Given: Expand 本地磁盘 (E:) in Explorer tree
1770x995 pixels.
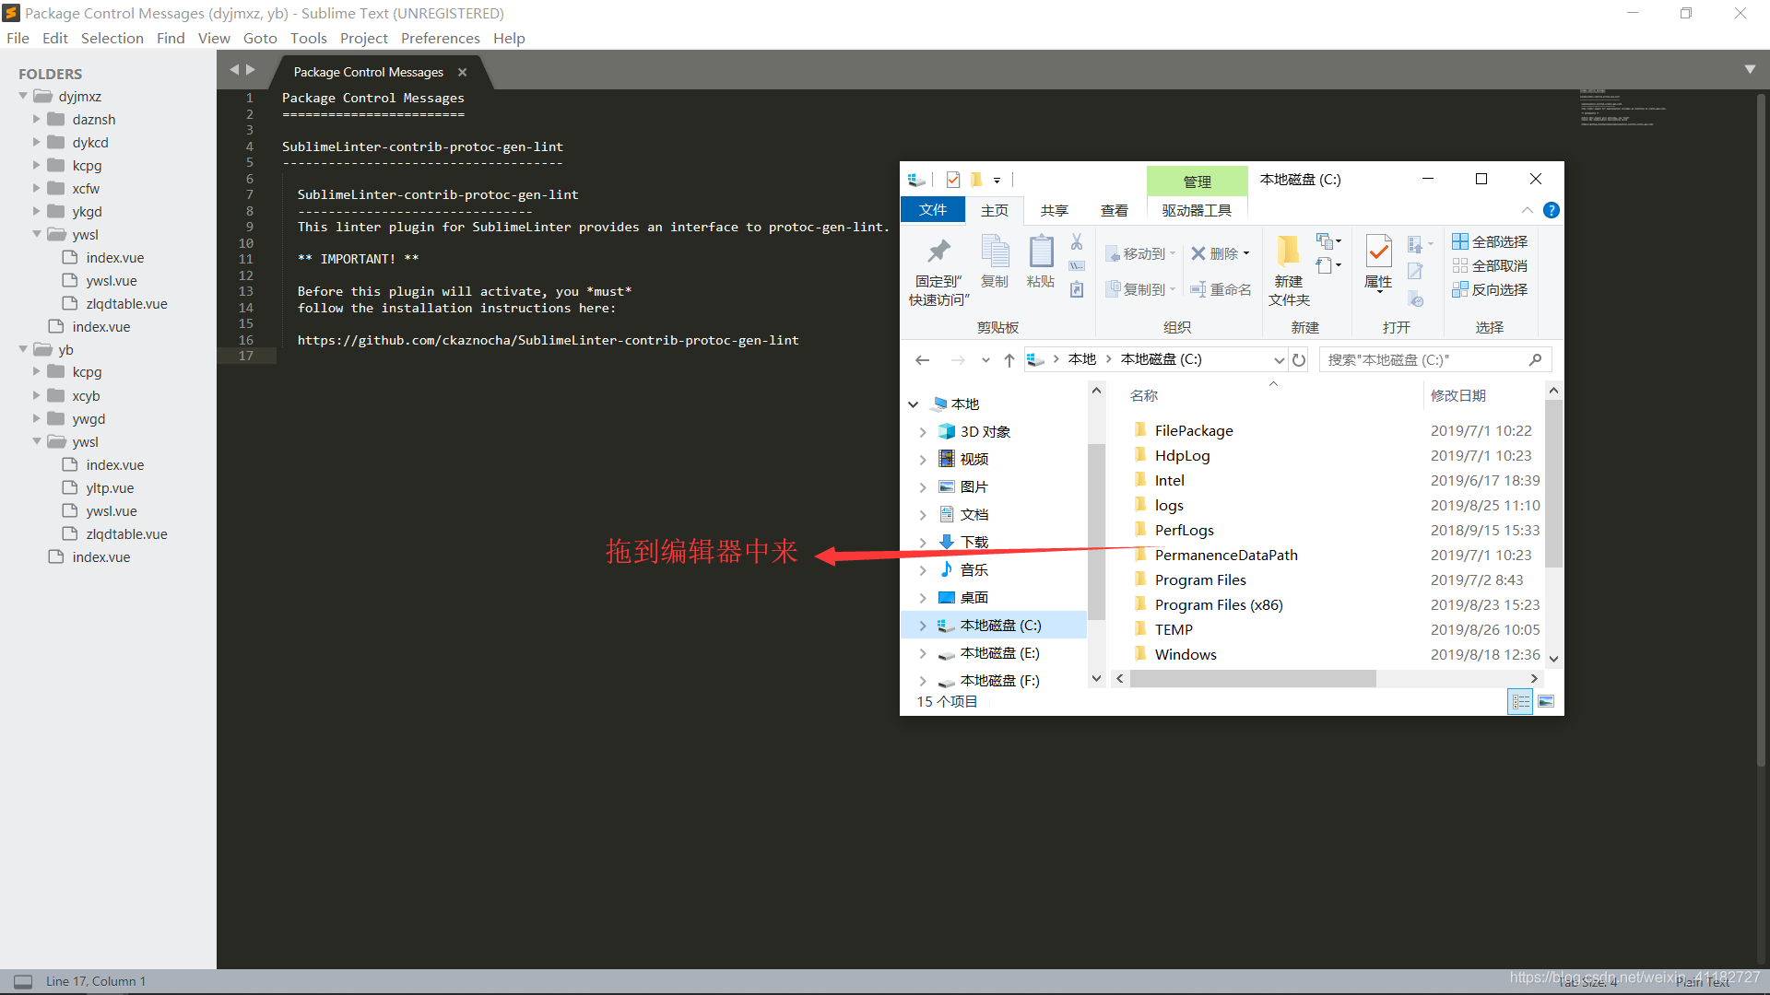Looking at the screenshot, I should (x=923, y=653).
